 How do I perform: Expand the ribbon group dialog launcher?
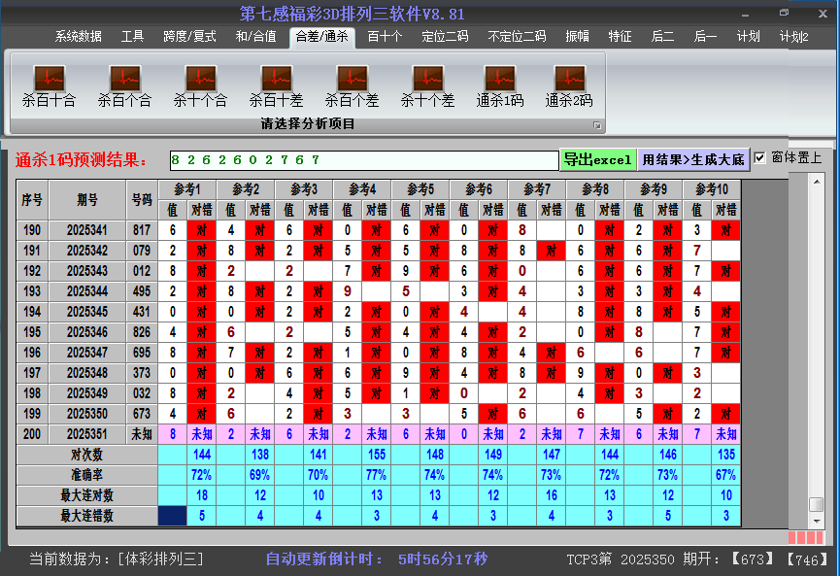pos(597,125)
